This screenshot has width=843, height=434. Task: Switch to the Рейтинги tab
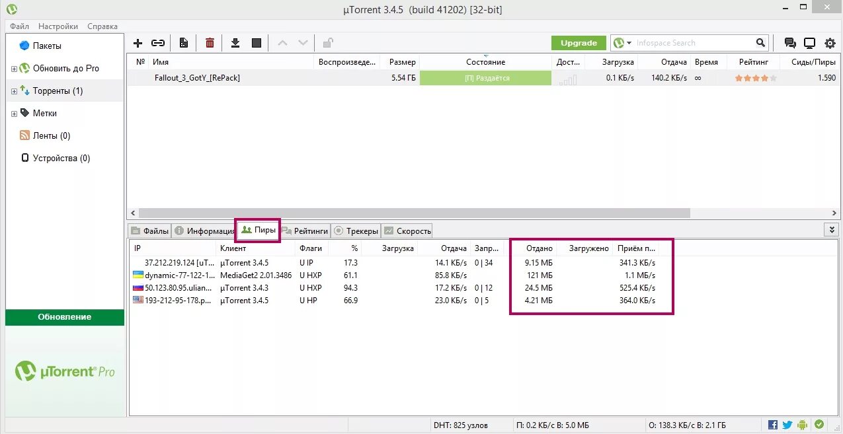[x=305, y=231]
